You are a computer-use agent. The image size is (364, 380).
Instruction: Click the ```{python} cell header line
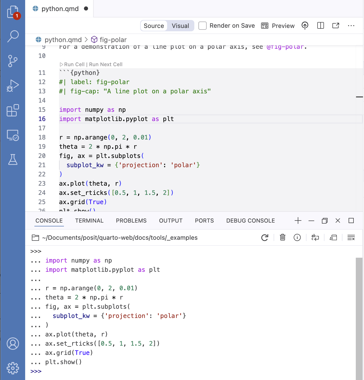click(80, 73)
